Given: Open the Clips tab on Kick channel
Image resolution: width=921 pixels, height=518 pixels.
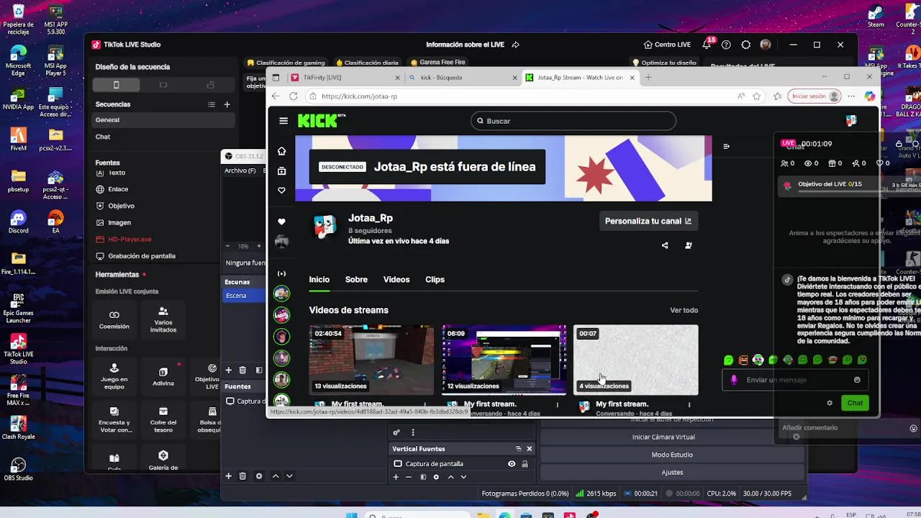Looking at the screenshot, I should point(435,279).
